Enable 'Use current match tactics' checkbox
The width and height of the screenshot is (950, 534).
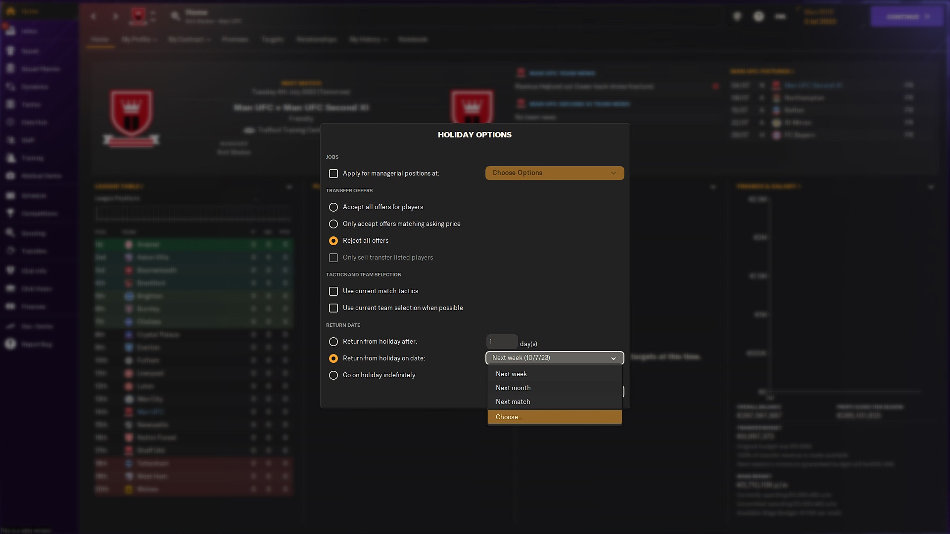click(x=333, y=291)
